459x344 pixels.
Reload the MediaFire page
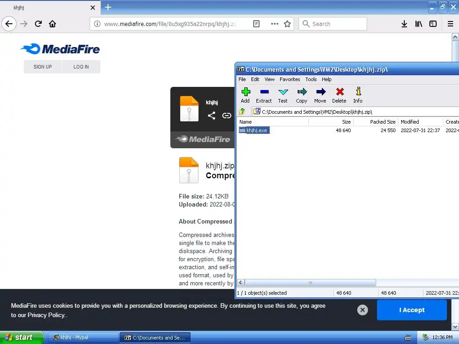coord(38,24)
